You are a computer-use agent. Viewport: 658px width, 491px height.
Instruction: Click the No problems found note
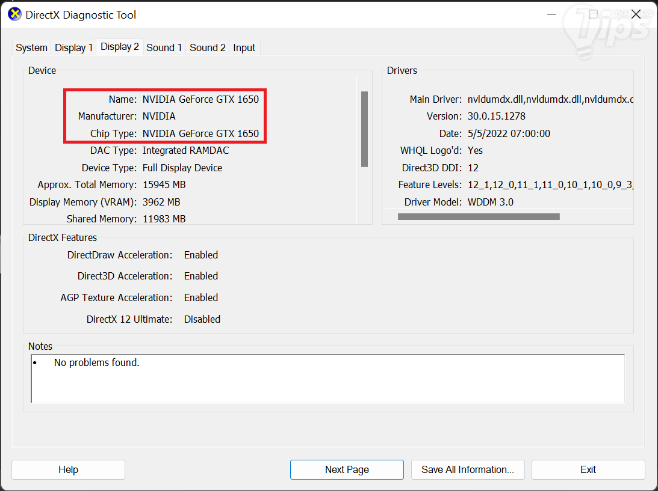[96, 362]
